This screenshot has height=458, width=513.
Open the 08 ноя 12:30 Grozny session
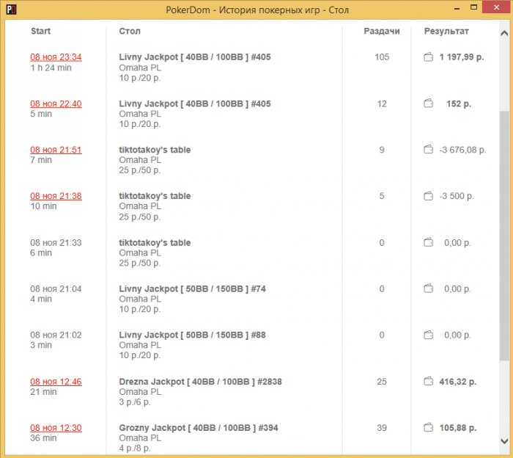click(x=56, y=428)
